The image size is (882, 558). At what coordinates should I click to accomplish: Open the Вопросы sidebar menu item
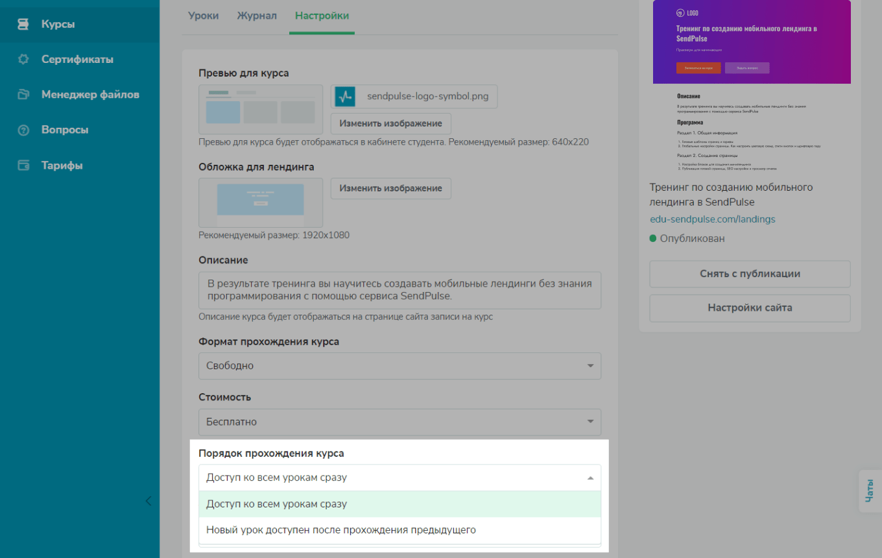coord(80,130)
